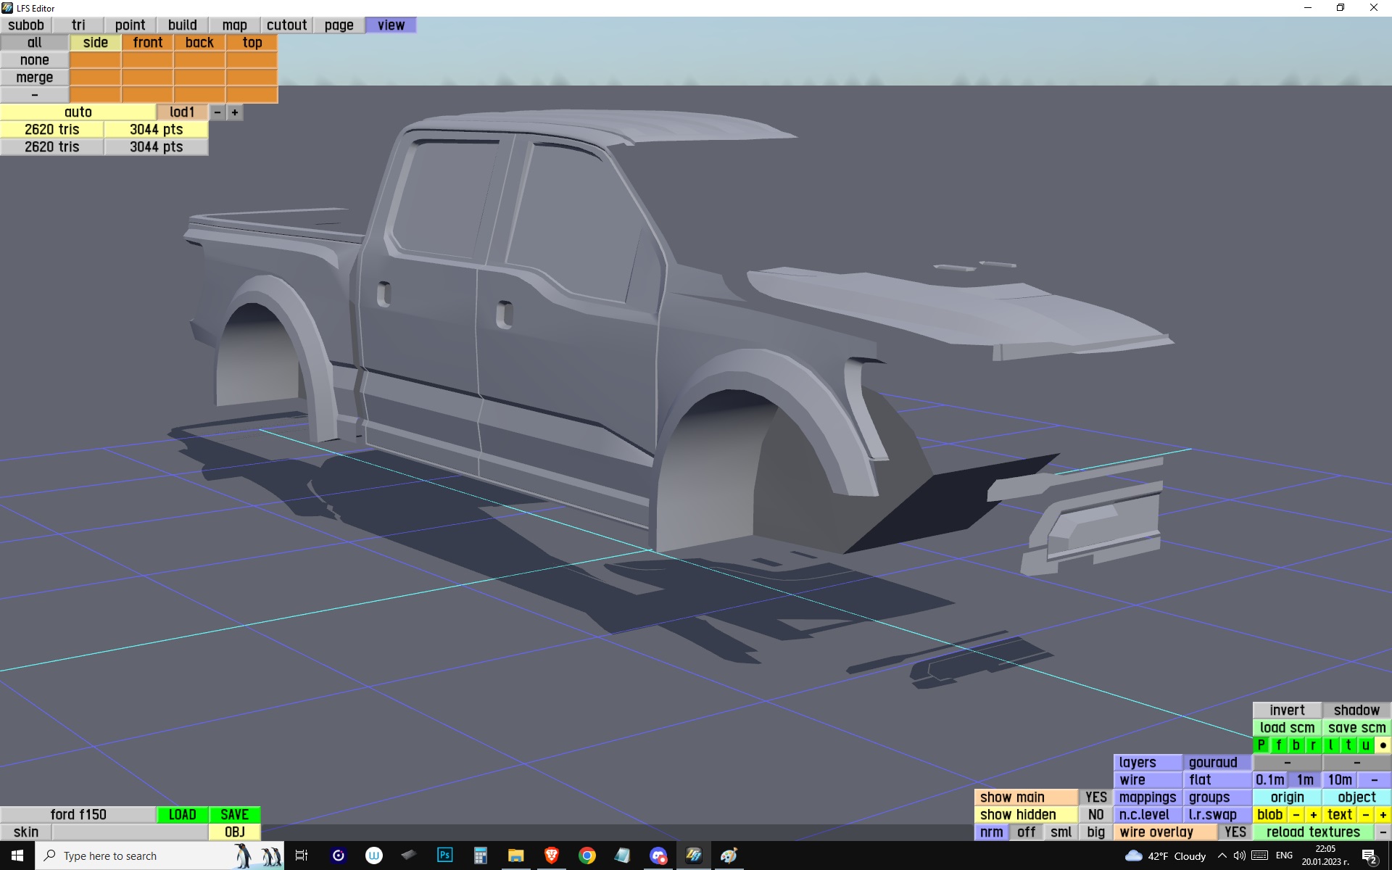Click the reload textures button

tap(1313, 832)
